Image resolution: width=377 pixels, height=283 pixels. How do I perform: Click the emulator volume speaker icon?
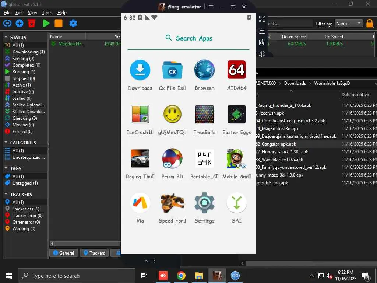tap(262, 54)
